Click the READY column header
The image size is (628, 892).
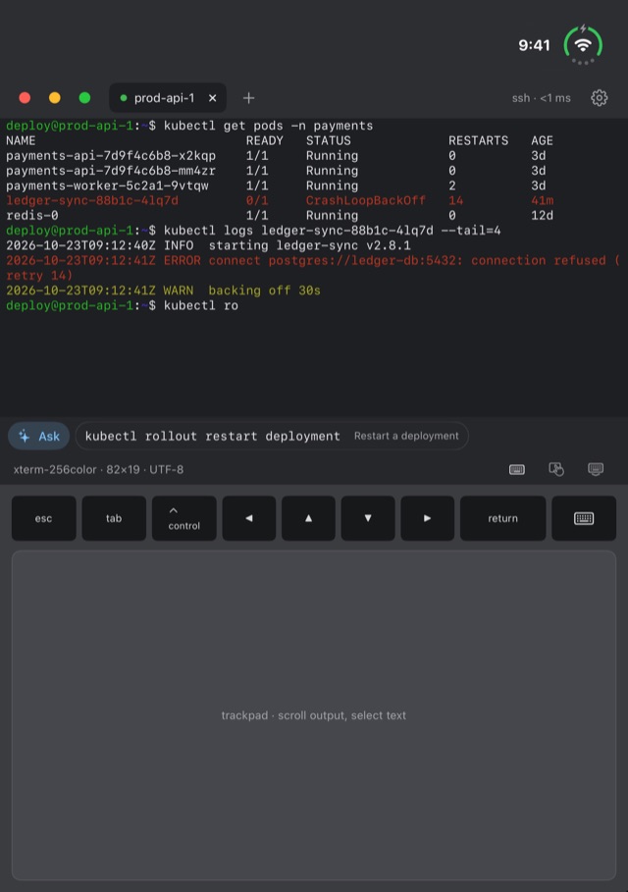(x=265, y=140)
